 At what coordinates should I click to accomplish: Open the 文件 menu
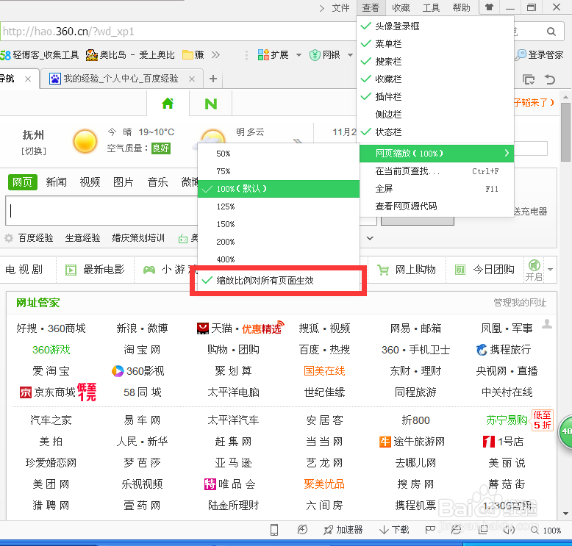pyautogui.click(x=340, y=7)
